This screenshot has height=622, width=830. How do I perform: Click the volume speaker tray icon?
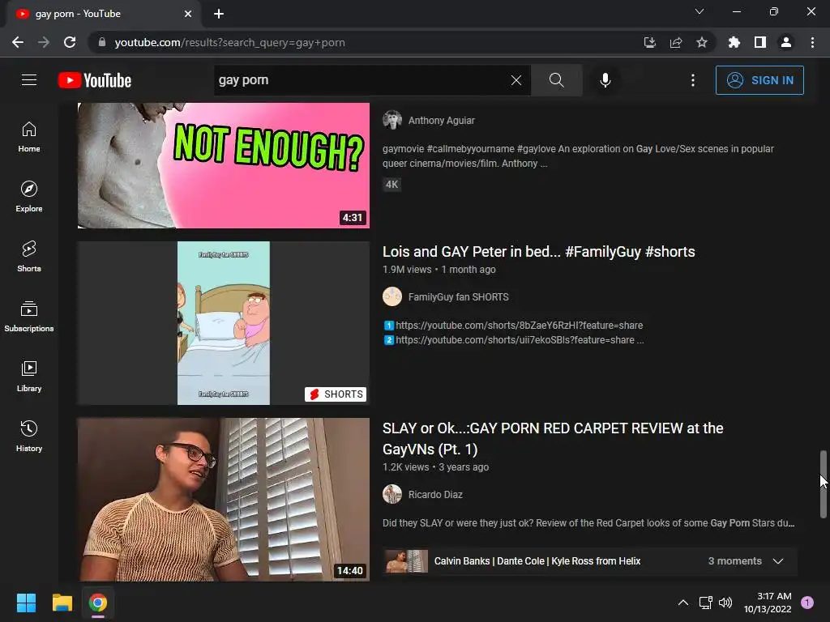coord(725,603)
